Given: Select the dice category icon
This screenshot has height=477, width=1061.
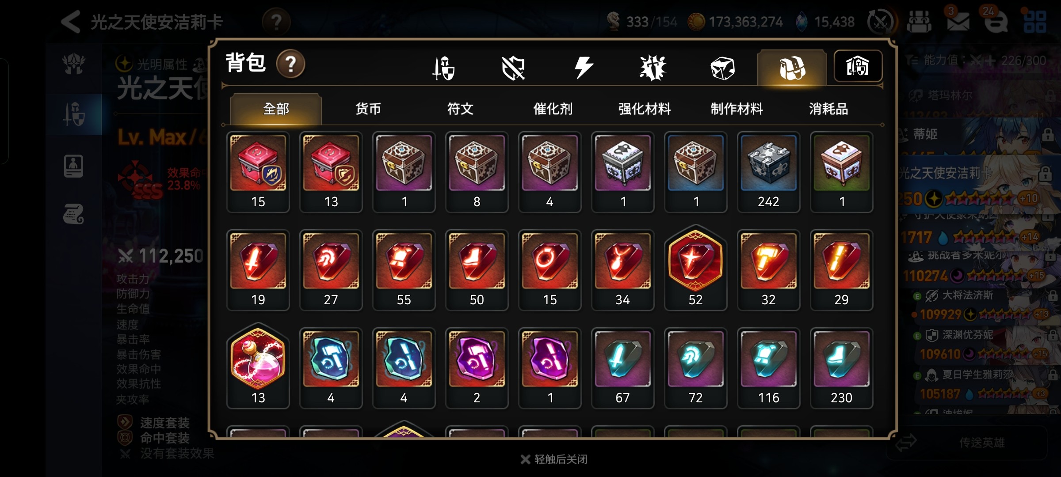Looking at the screenshot, I should tap(722, 68).
